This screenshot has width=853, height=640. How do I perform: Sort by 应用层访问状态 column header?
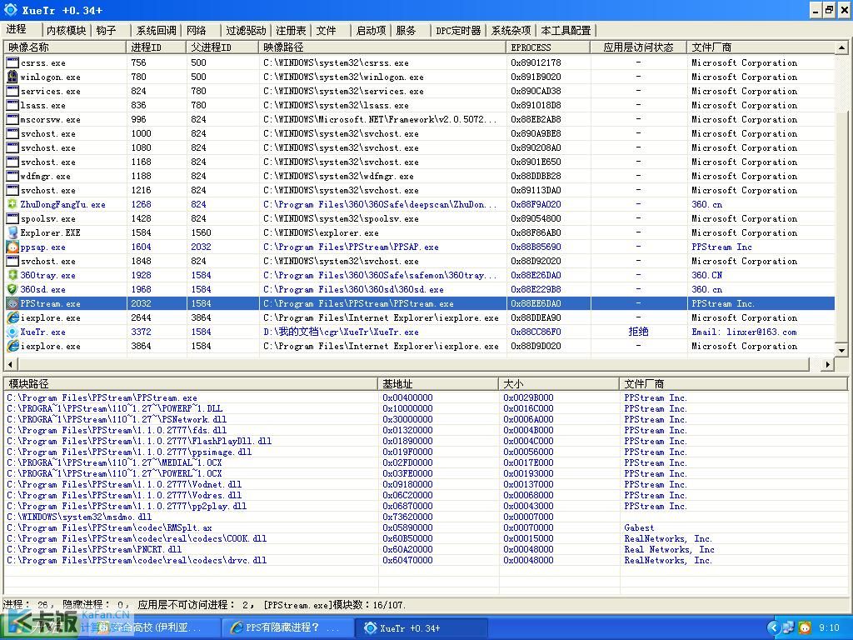pos(639,47)
